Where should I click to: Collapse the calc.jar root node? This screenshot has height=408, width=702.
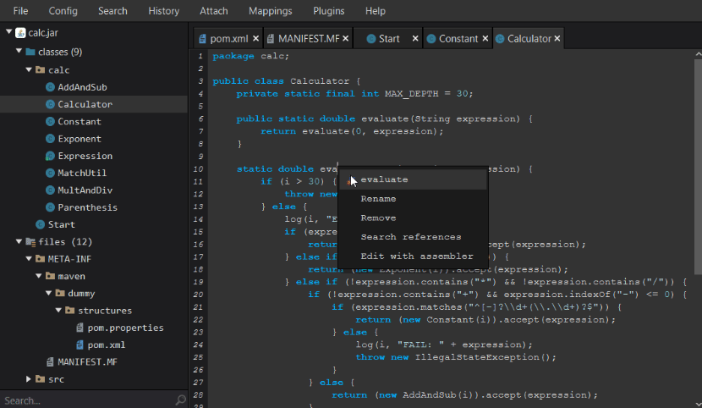(9, 32)
